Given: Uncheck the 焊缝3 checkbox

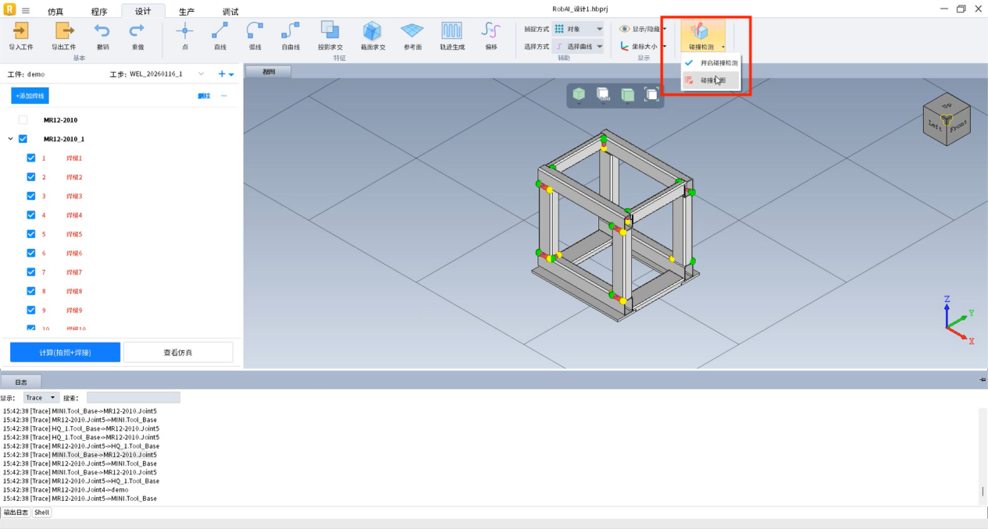Looking at the screenshot, I should (x=31, y=196).
